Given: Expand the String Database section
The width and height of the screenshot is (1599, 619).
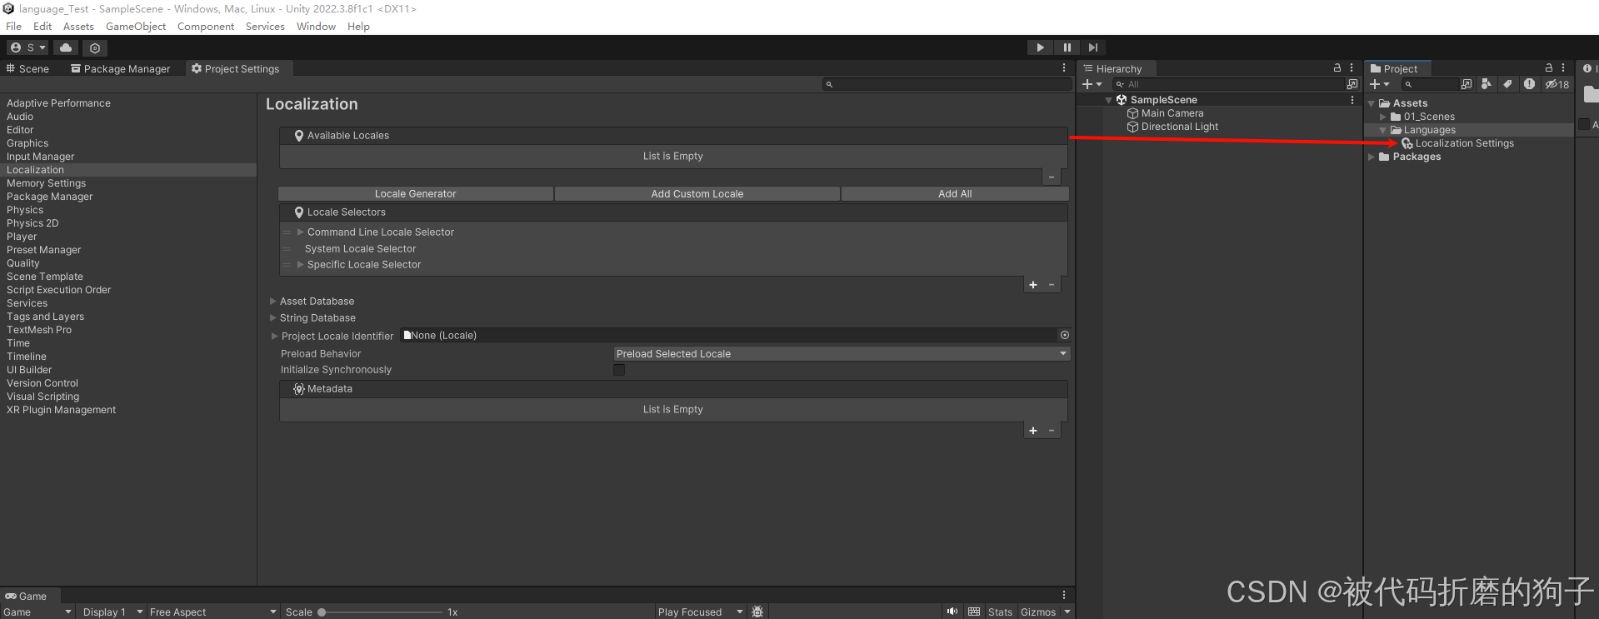Looking at the screenshot, I should pyautogui.click(x=273, y=318).
